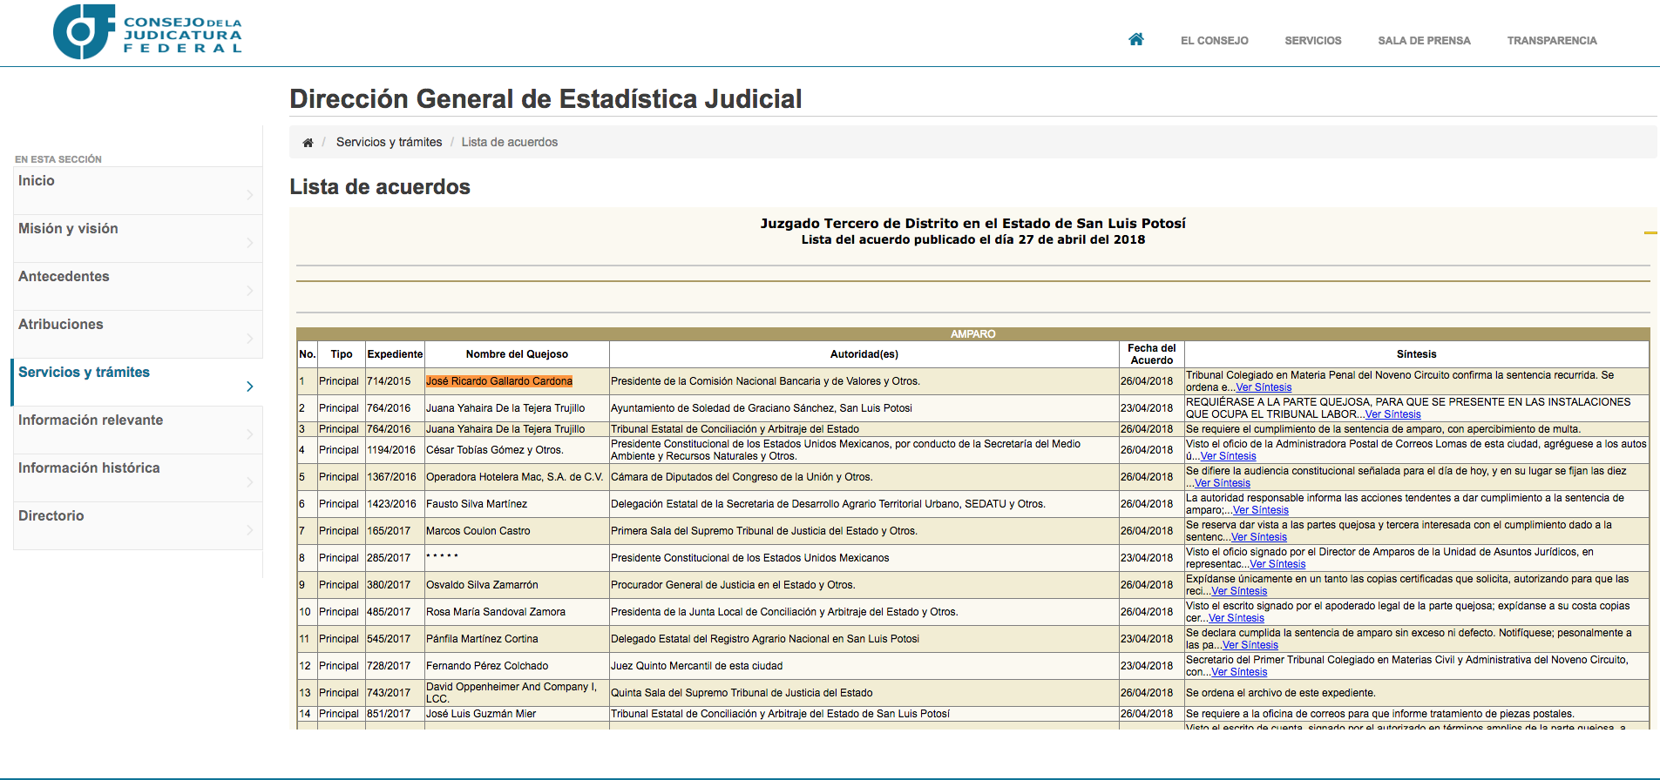
Task: Select quejoso Pánfila Martínez Cortina
Action: [482, 639]
